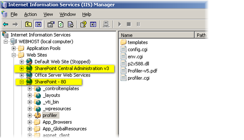This screenshot has height=140, width=244.
Task: Click the SharePoint Central Administration globe icon
Action: (29, 68)
